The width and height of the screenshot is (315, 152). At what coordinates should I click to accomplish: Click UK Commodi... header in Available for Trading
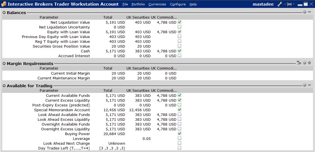point(164,91)
